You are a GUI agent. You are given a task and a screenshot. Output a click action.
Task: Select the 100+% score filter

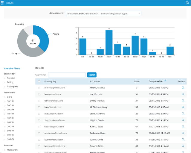[5, 140]
